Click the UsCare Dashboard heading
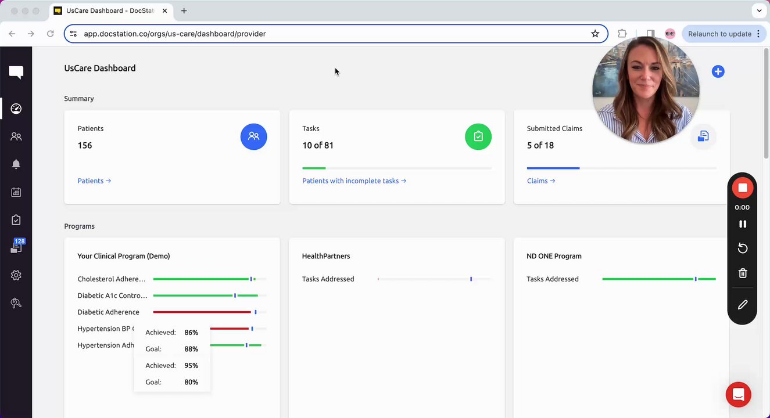 click(x=100, y=69)
